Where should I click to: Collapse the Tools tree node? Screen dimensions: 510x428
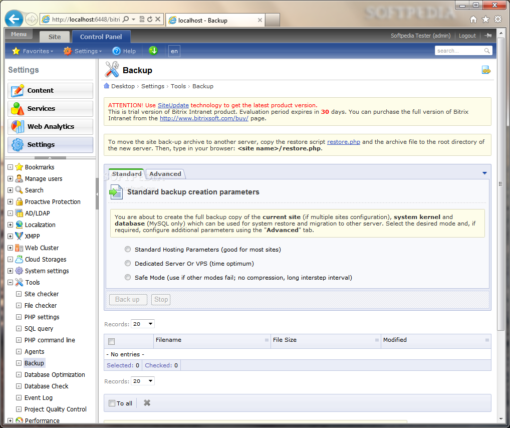11,283
